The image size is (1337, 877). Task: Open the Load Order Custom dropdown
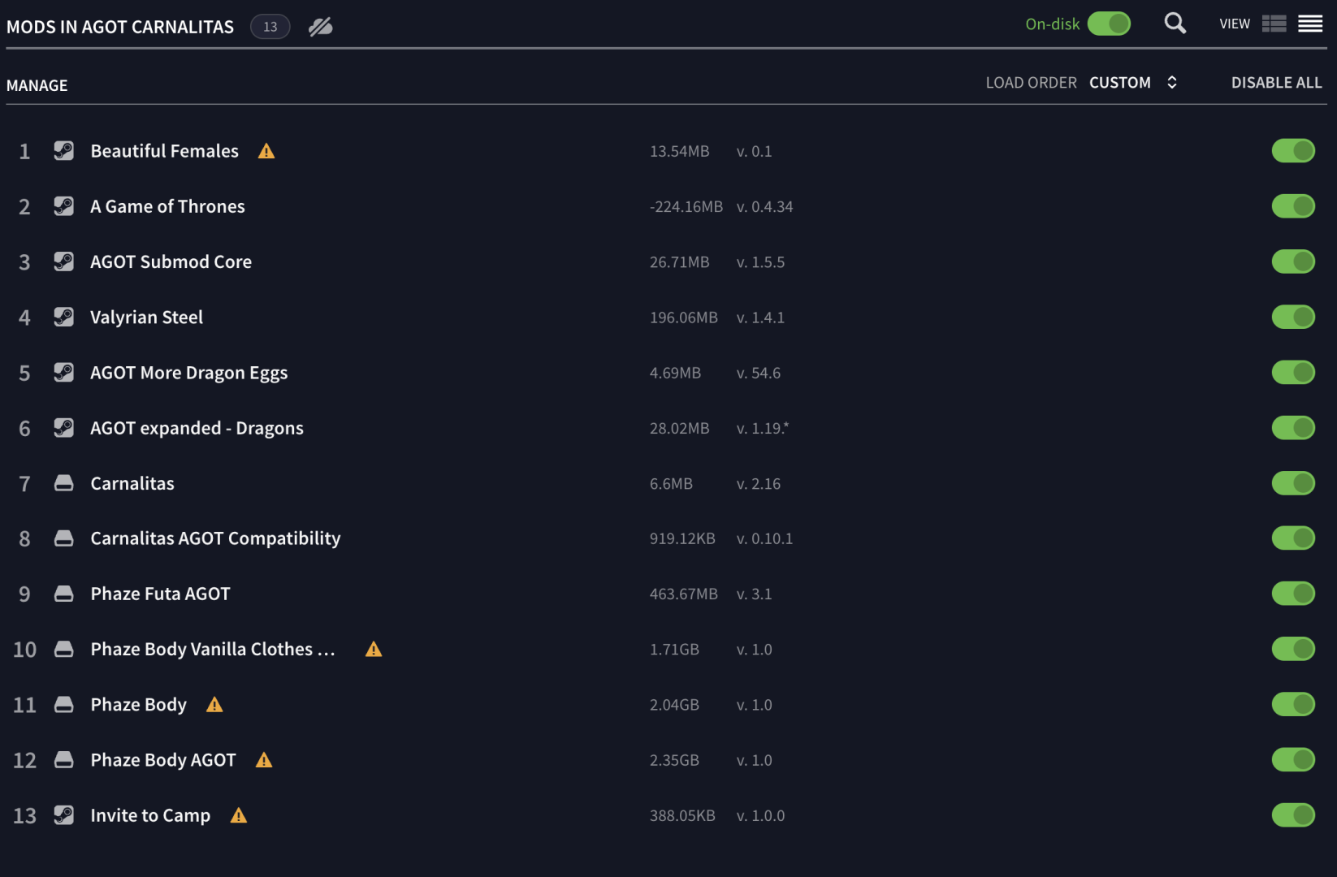pos(1133,83)
